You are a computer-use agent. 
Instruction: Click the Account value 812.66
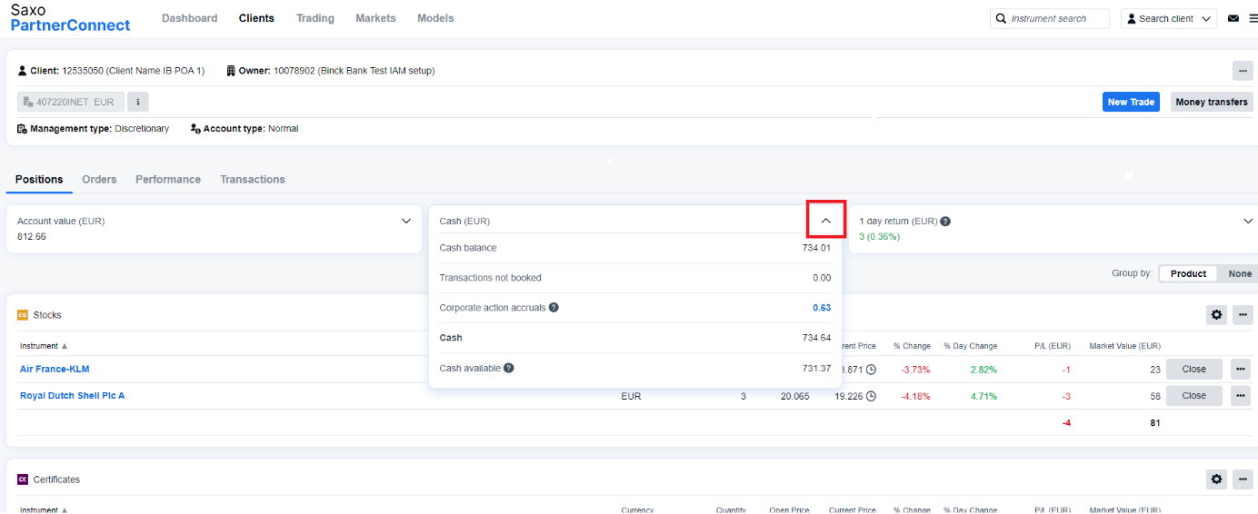[x=32, y=237]
